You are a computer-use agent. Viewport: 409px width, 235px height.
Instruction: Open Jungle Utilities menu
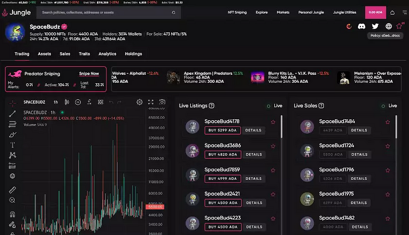tap(344, 12)
